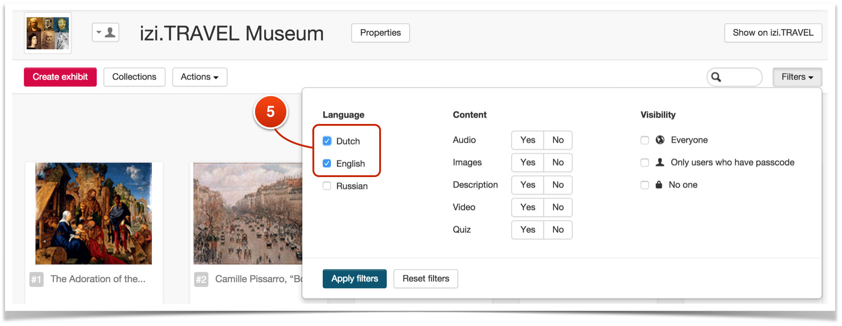Viewport: 842px width, 326px height.
Task: Select Yes for Audio content filter
Action: click(527, 140)
